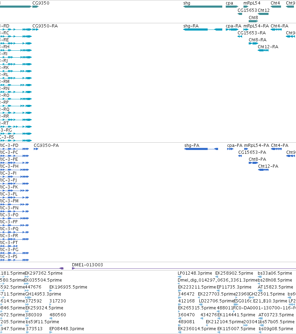Viewport: 296px width, 334px height.
Task: Select the CG15653 gene label
Action: click(x=247, y=10)
